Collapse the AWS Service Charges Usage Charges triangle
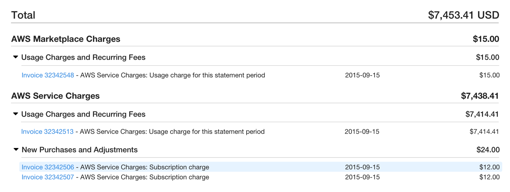510x192 pixels. tap(15, 114)
